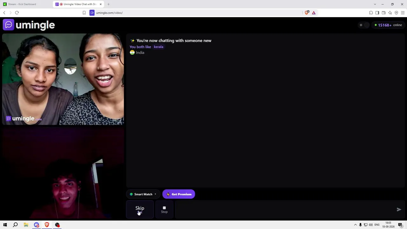Open Leo AI assistant

[390, 13]
